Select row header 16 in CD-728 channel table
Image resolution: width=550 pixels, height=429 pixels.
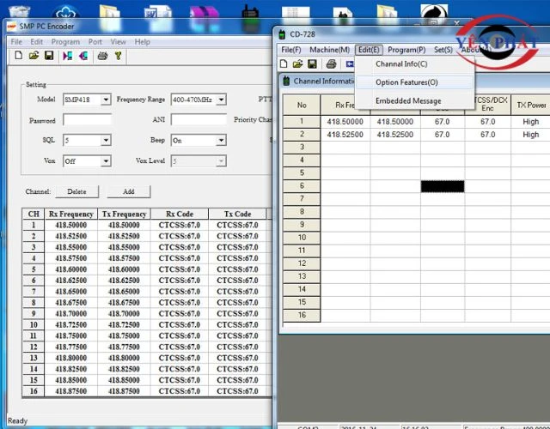(302, 315)
